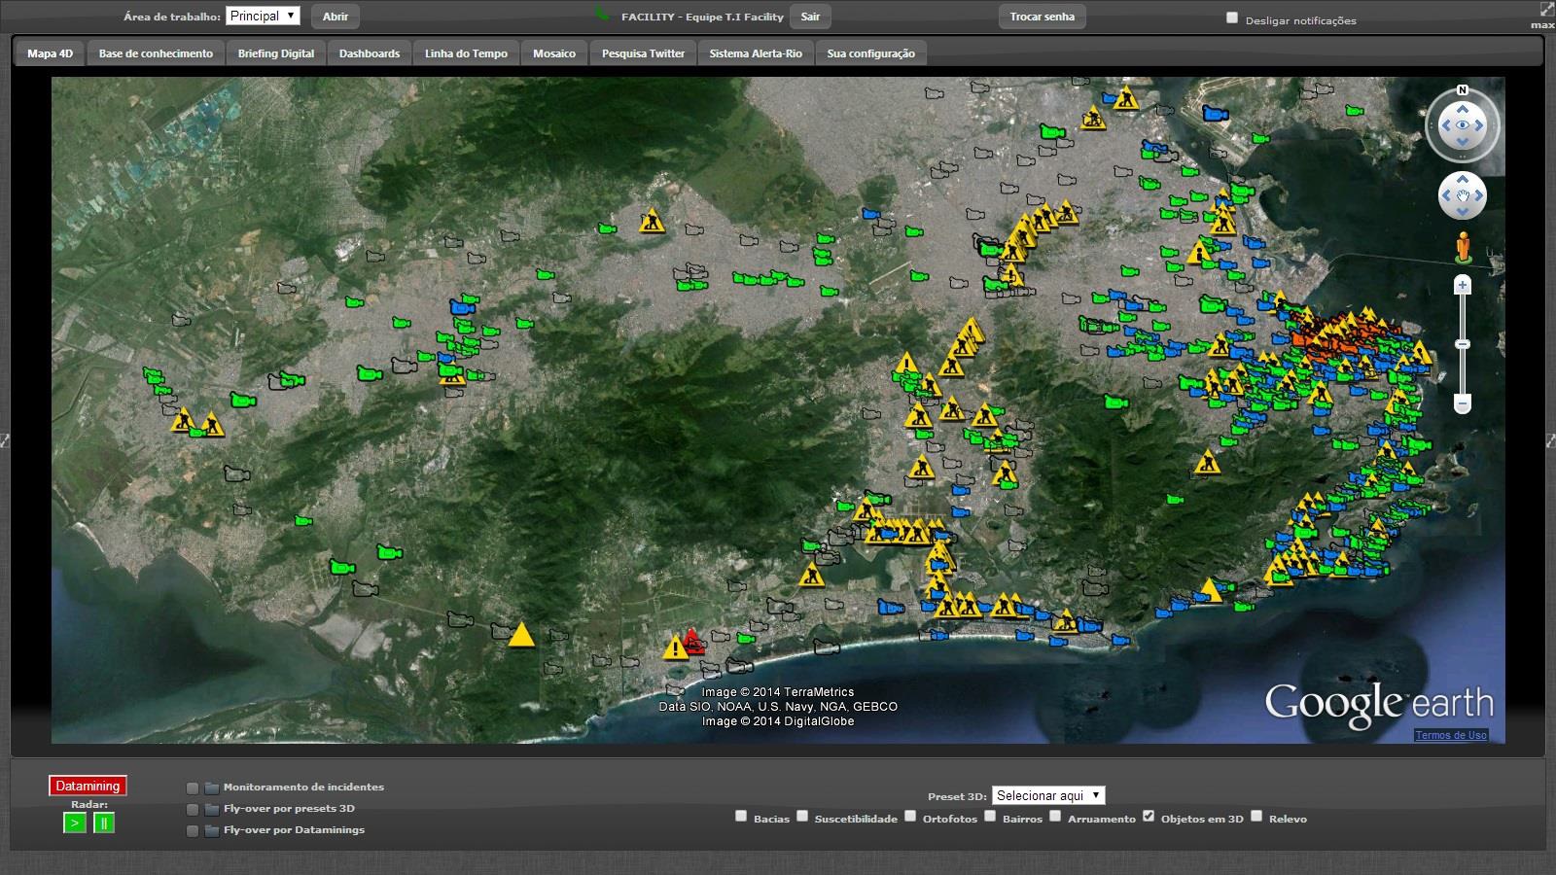1556x875 pixels.
Task: Log out with the Sair button
Action: click(x=810, y=17)
